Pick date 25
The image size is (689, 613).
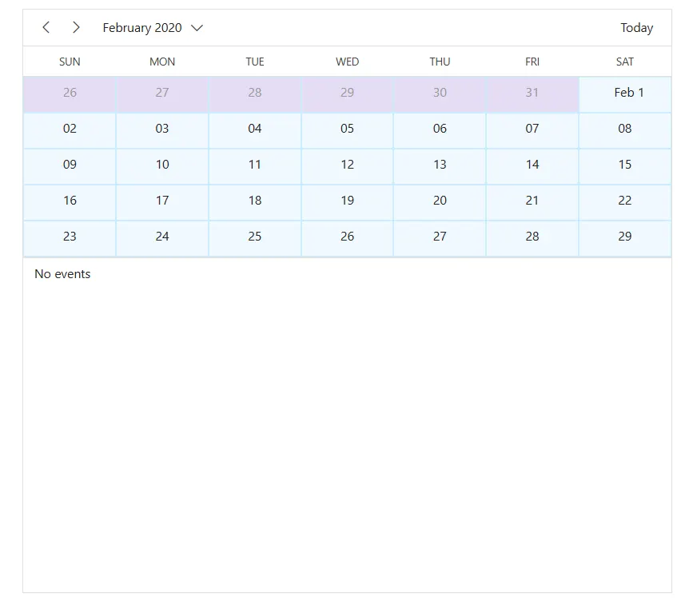[x=255, y=239]
